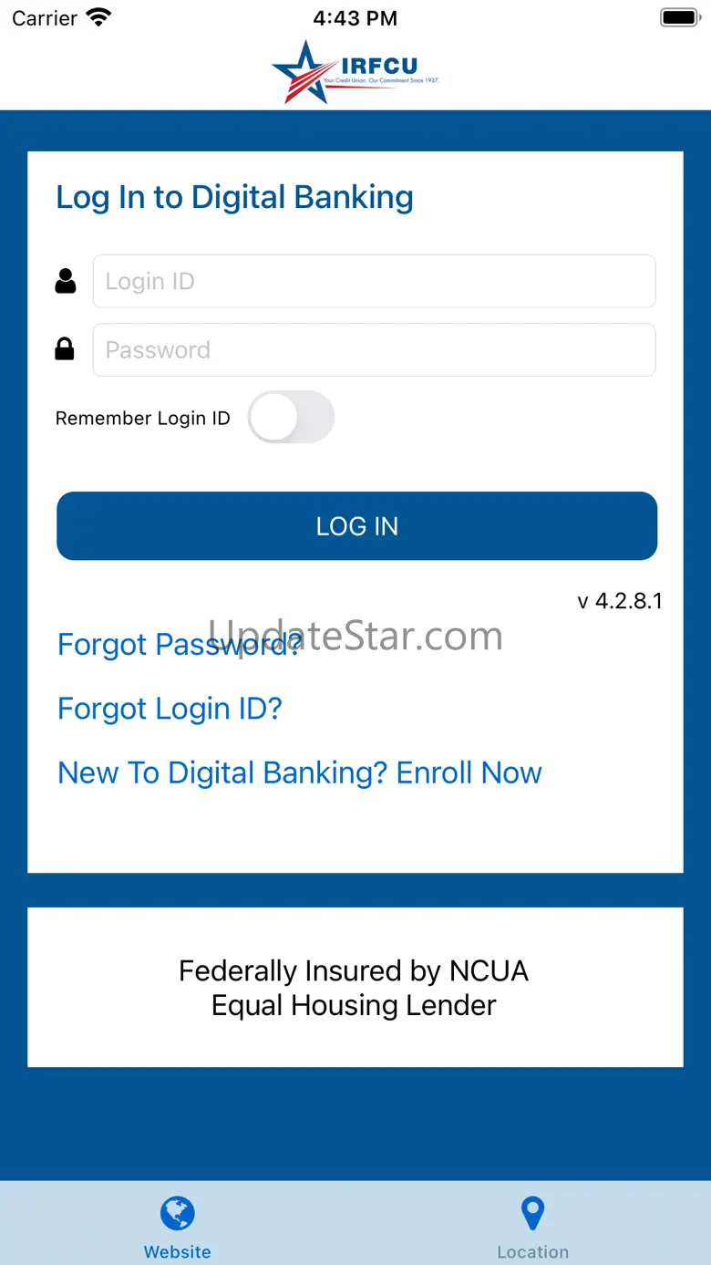Tap the Location pin icon
711x1265 pixels.
click(532, 1213)
